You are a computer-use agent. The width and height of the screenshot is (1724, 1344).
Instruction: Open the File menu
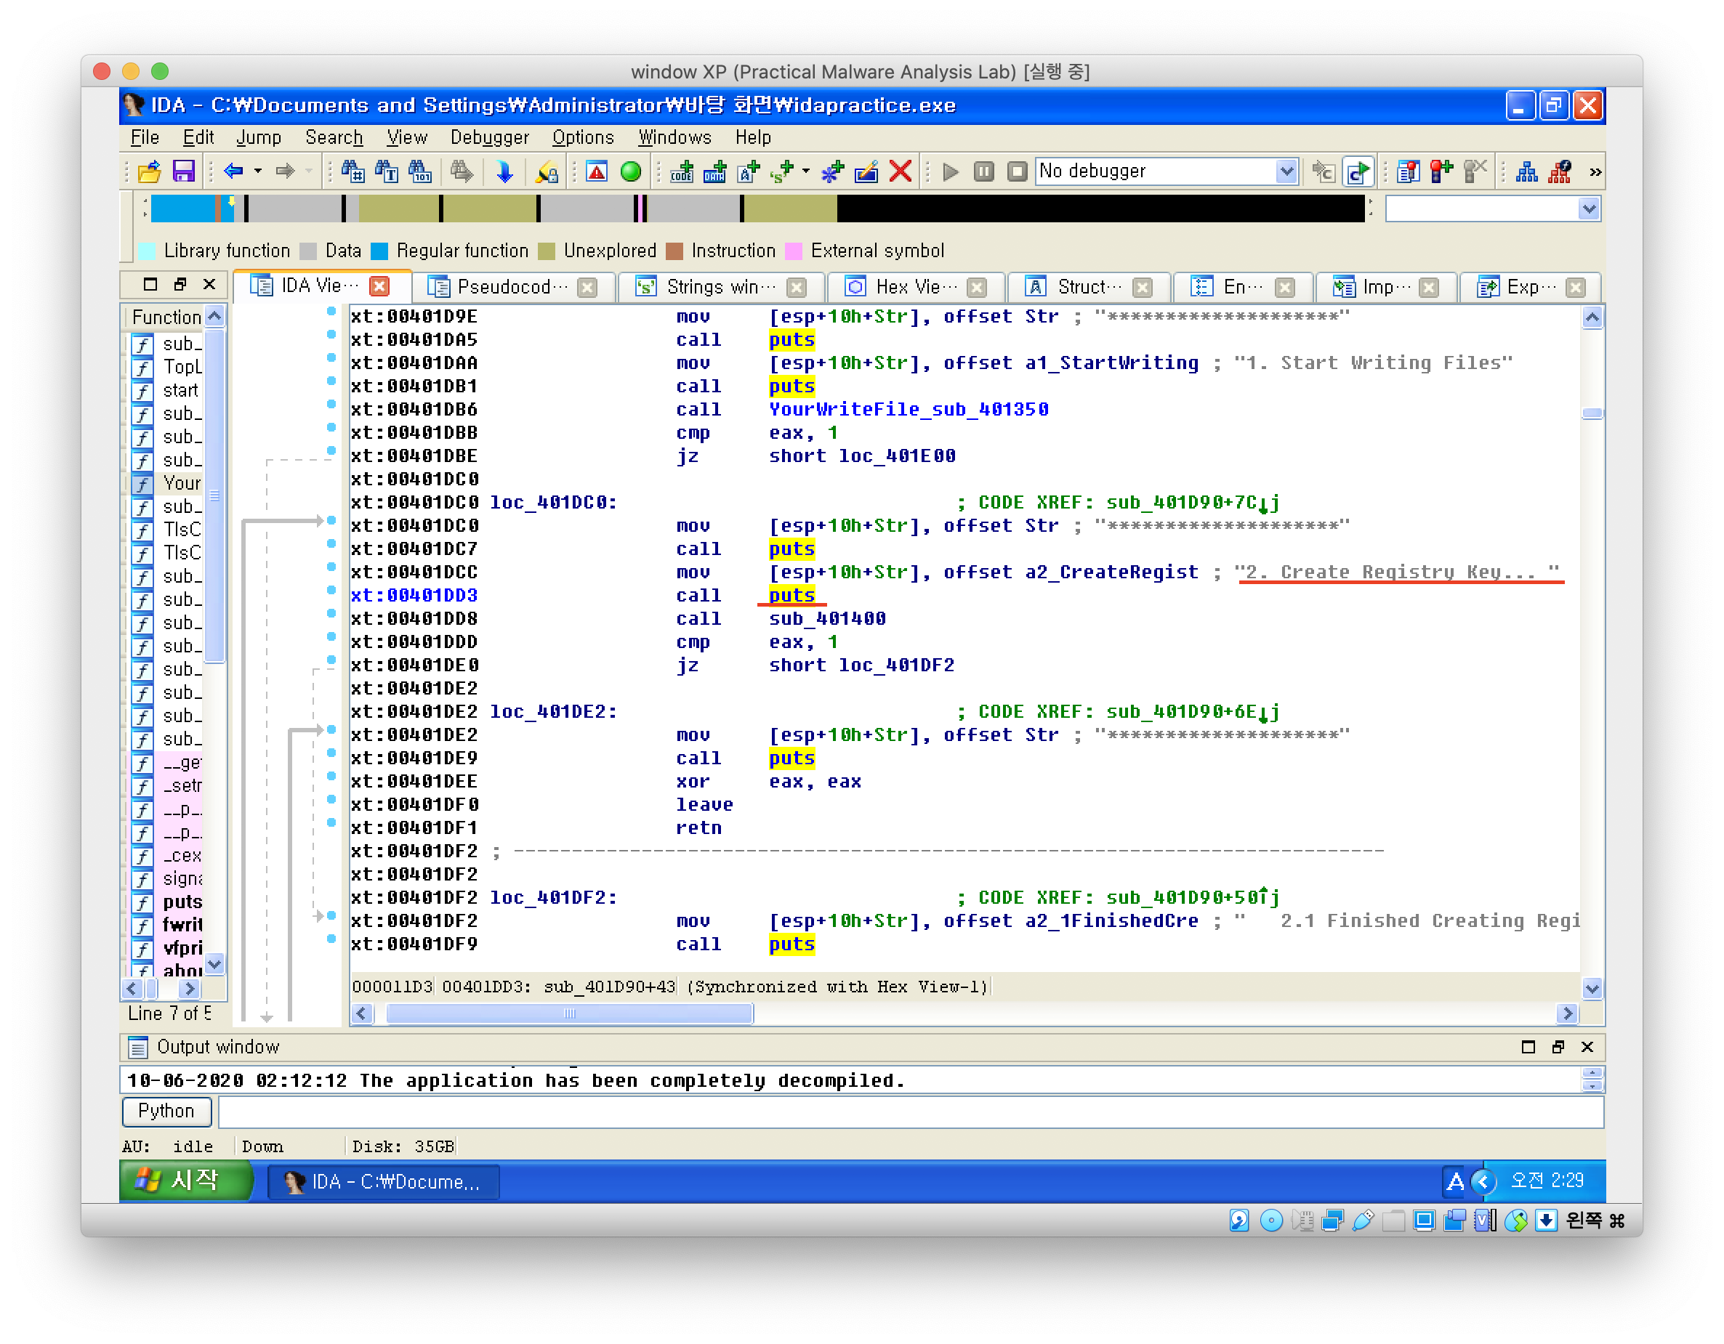pos(145,137)
